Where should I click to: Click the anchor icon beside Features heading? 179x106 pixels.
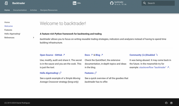tap(95, 73)
